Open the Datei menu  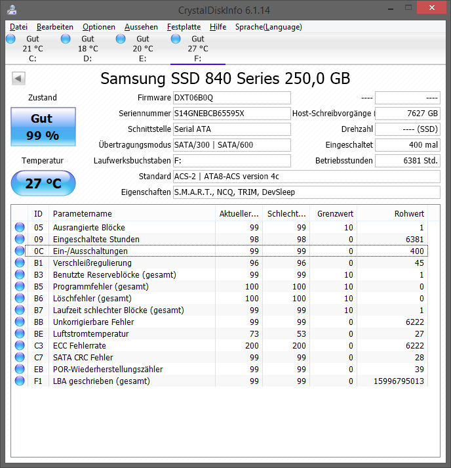click(18, 27)
